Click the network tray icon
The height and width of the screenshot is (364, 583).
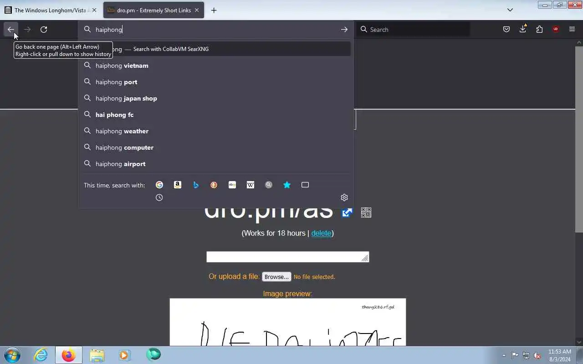click(526, 355)
